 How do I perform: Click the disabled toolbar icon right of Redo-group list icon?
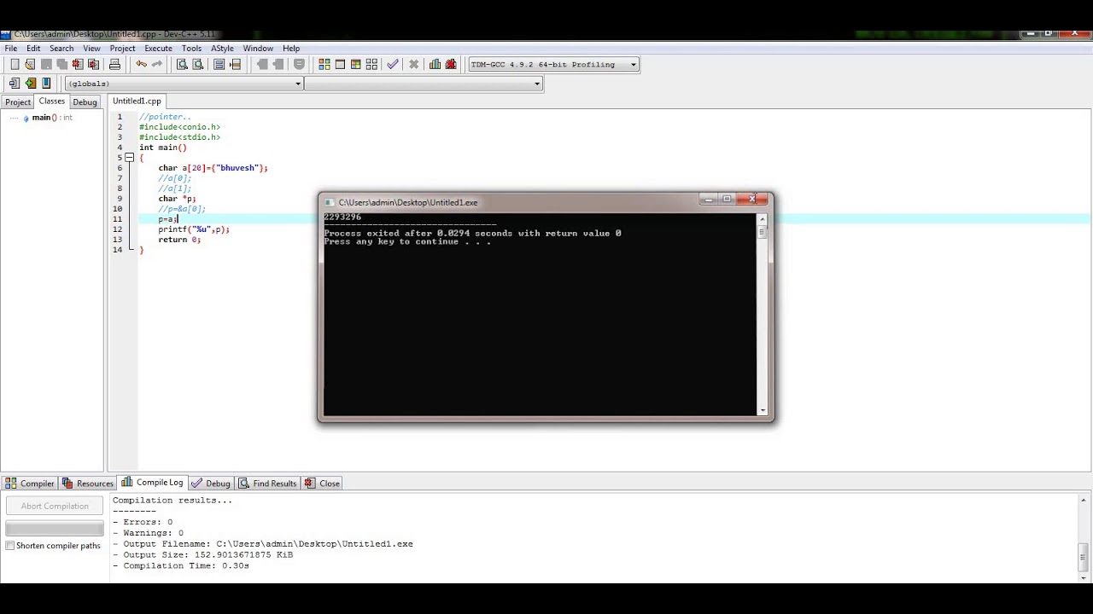tap(262, 64)
